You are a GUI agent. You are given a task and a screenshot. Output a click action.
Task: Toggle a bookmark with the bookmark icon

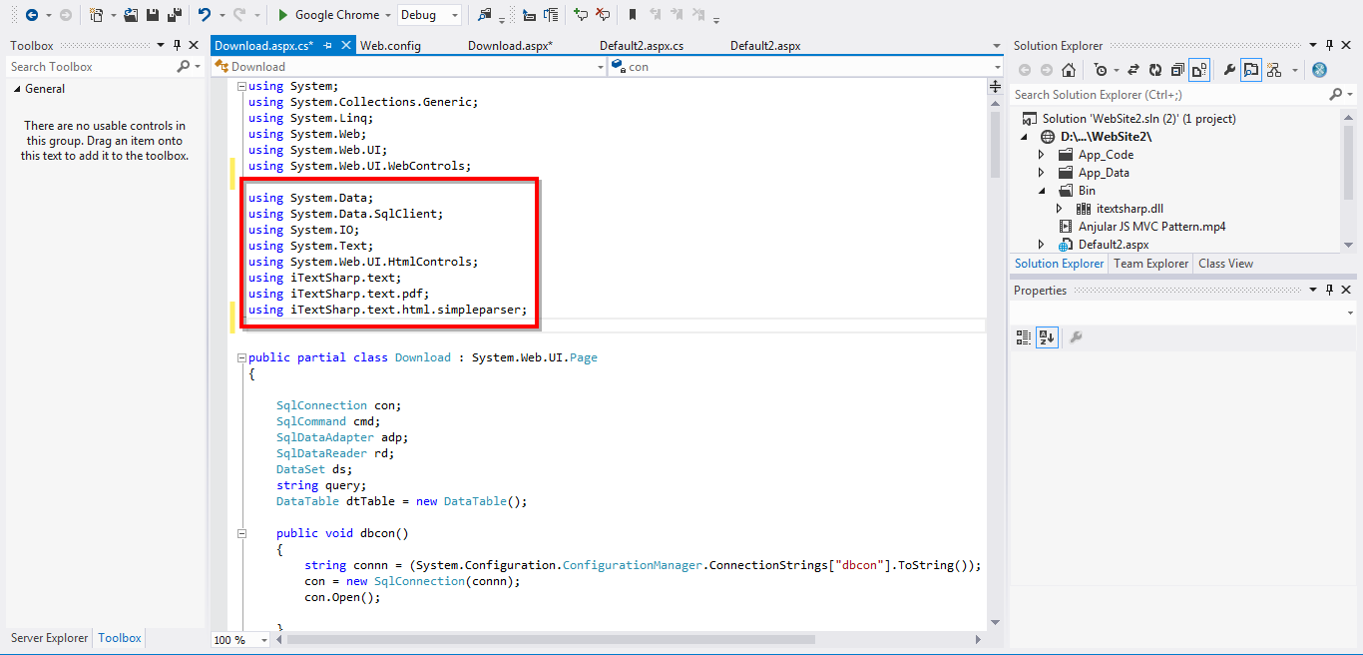point(633,15)
